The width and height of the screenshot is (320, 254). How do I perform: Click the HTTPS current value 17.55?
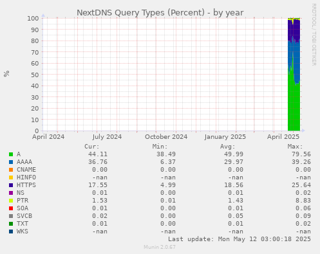(x=98, y=185)
